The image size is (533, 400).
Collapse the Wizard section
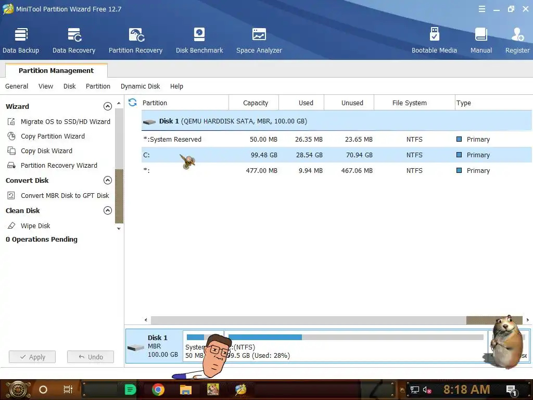coord(107,106)
